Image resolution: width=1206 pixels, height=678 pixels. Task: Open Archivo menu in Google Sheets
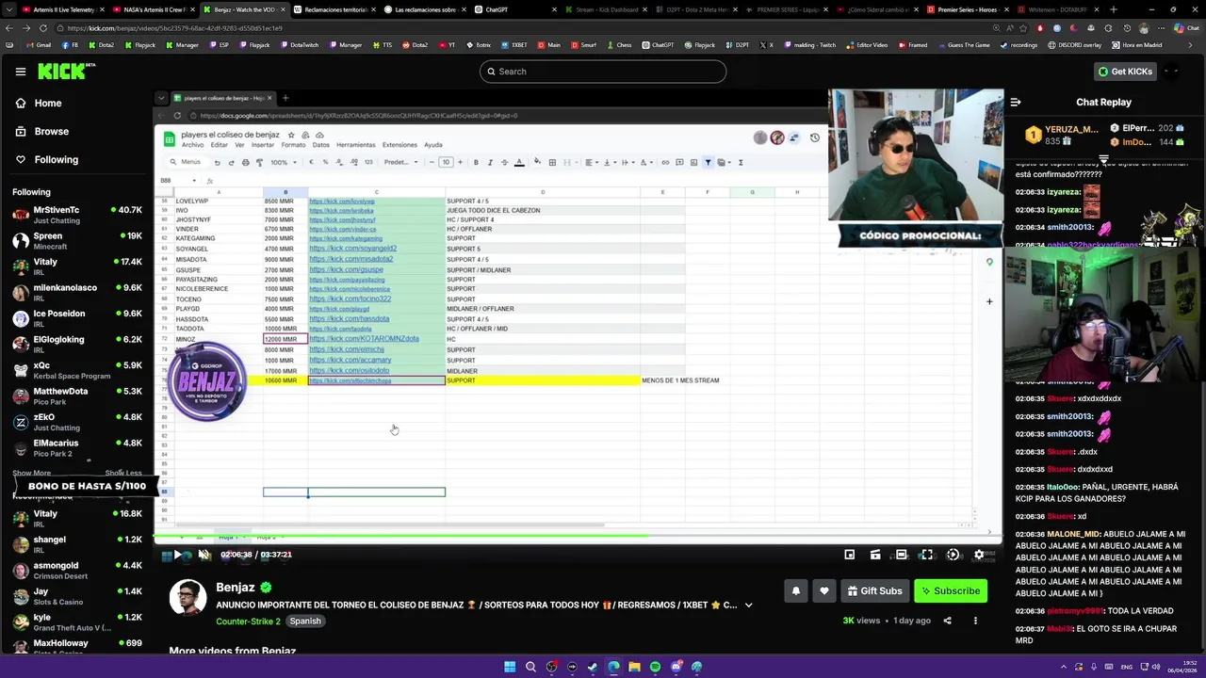point(192,145)
